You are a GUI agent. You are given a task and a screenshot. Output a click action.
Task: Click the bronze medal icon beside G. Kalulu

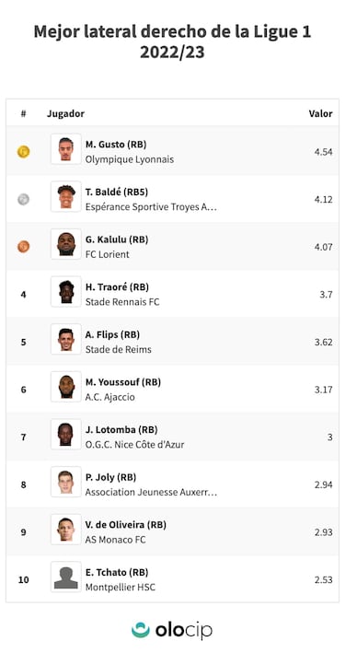pos(23,247)
